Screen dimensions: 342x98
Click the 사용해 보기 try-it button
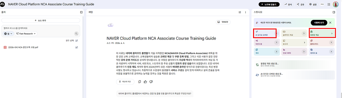(x=319, y=23)
